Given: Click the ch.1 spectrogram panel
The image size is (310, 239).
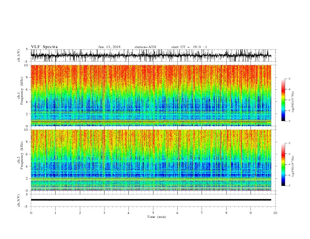Looking at the screenshot, I should point(151,95).
